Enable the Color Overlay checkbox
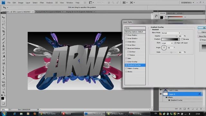The image size is (206, 116). pos(126,62)
